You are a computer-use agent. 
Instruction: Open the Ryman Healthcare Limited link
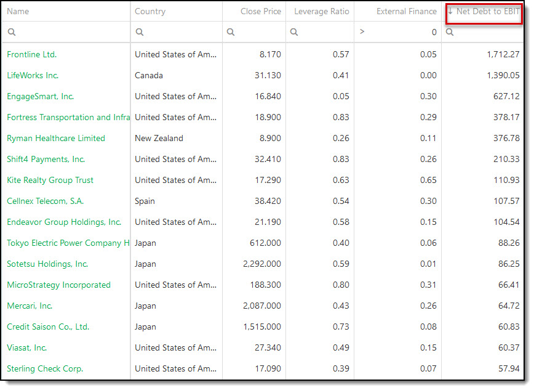tap(56, 138)
